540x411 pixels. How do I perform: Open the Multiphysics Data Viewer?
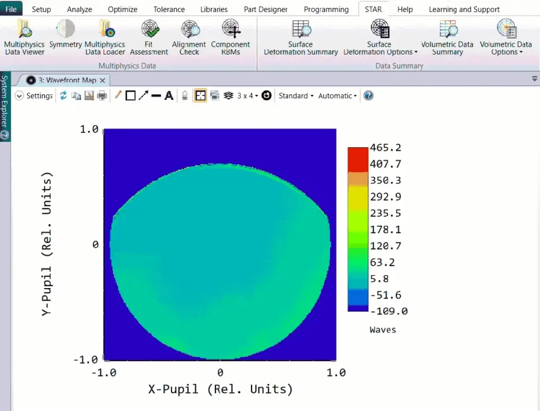click(x=24, y=37)
